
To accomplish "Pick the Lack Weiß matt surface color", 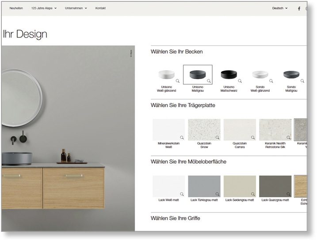I will 168,186.
